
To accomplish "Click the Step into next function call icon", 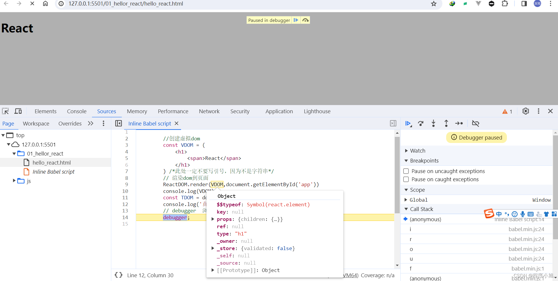I will [x=433, y=123].
